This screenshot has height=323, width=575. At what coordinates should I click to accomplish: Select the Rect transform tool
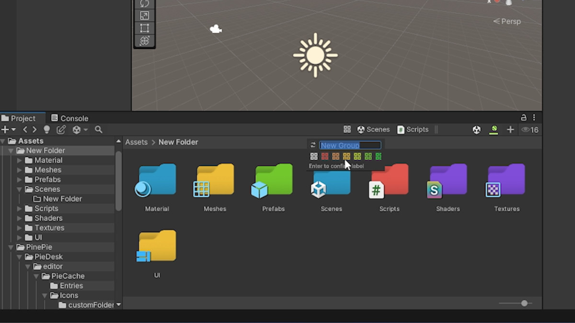coord(144,28)
